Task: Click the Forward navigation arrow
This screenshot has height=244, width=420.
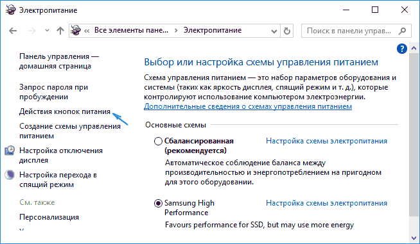Action: pyautogui.click(x=32, y=31)
